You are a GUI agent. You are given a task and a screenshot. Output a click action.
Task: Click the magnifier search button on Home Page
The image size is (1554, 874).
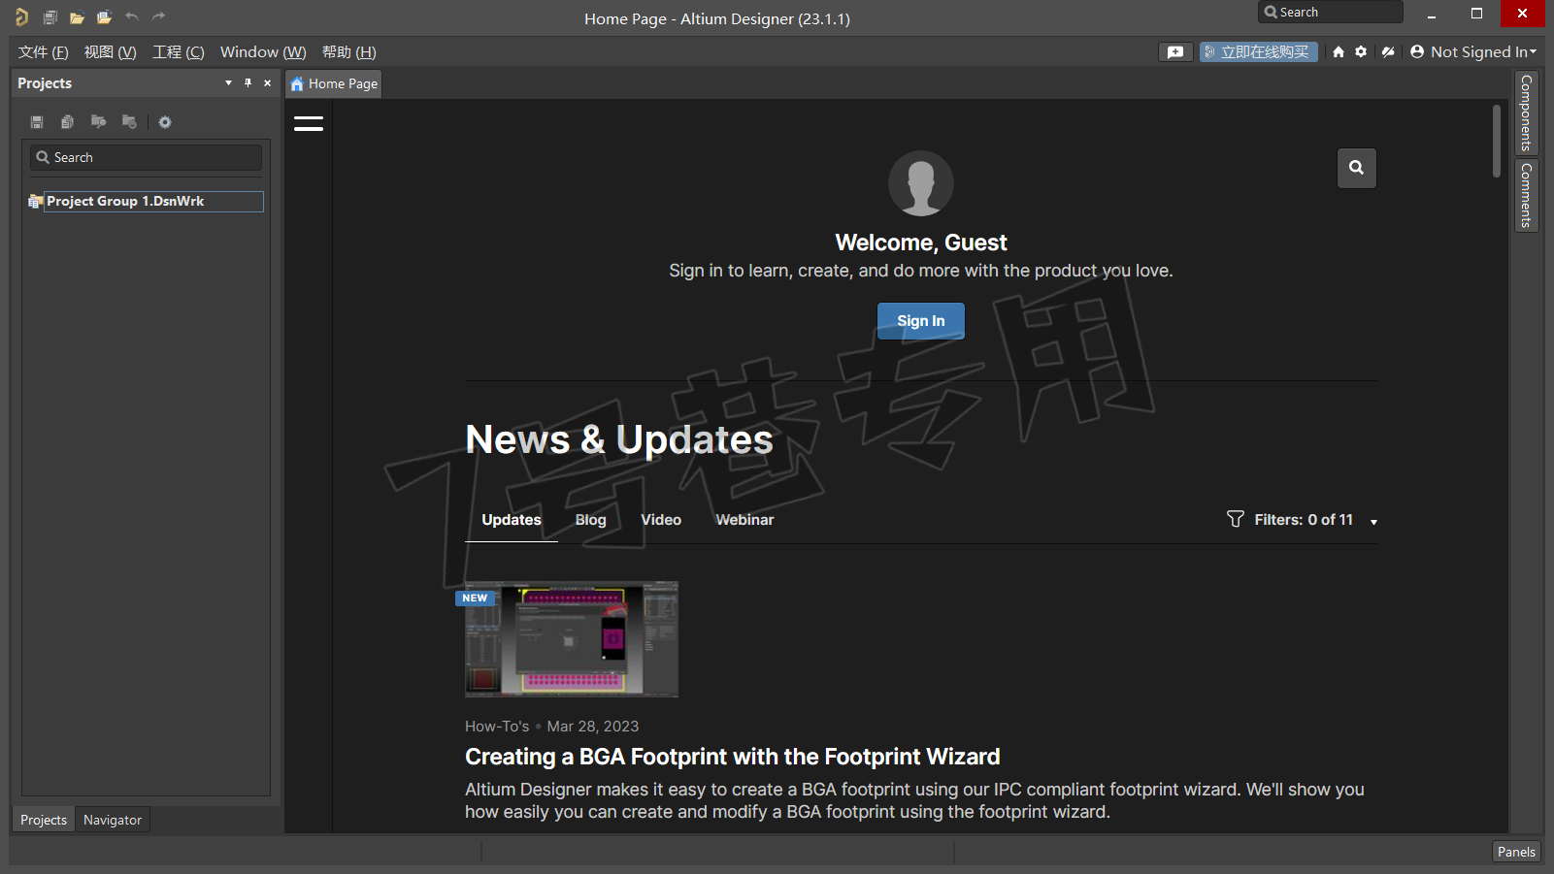click(1356, 168)
